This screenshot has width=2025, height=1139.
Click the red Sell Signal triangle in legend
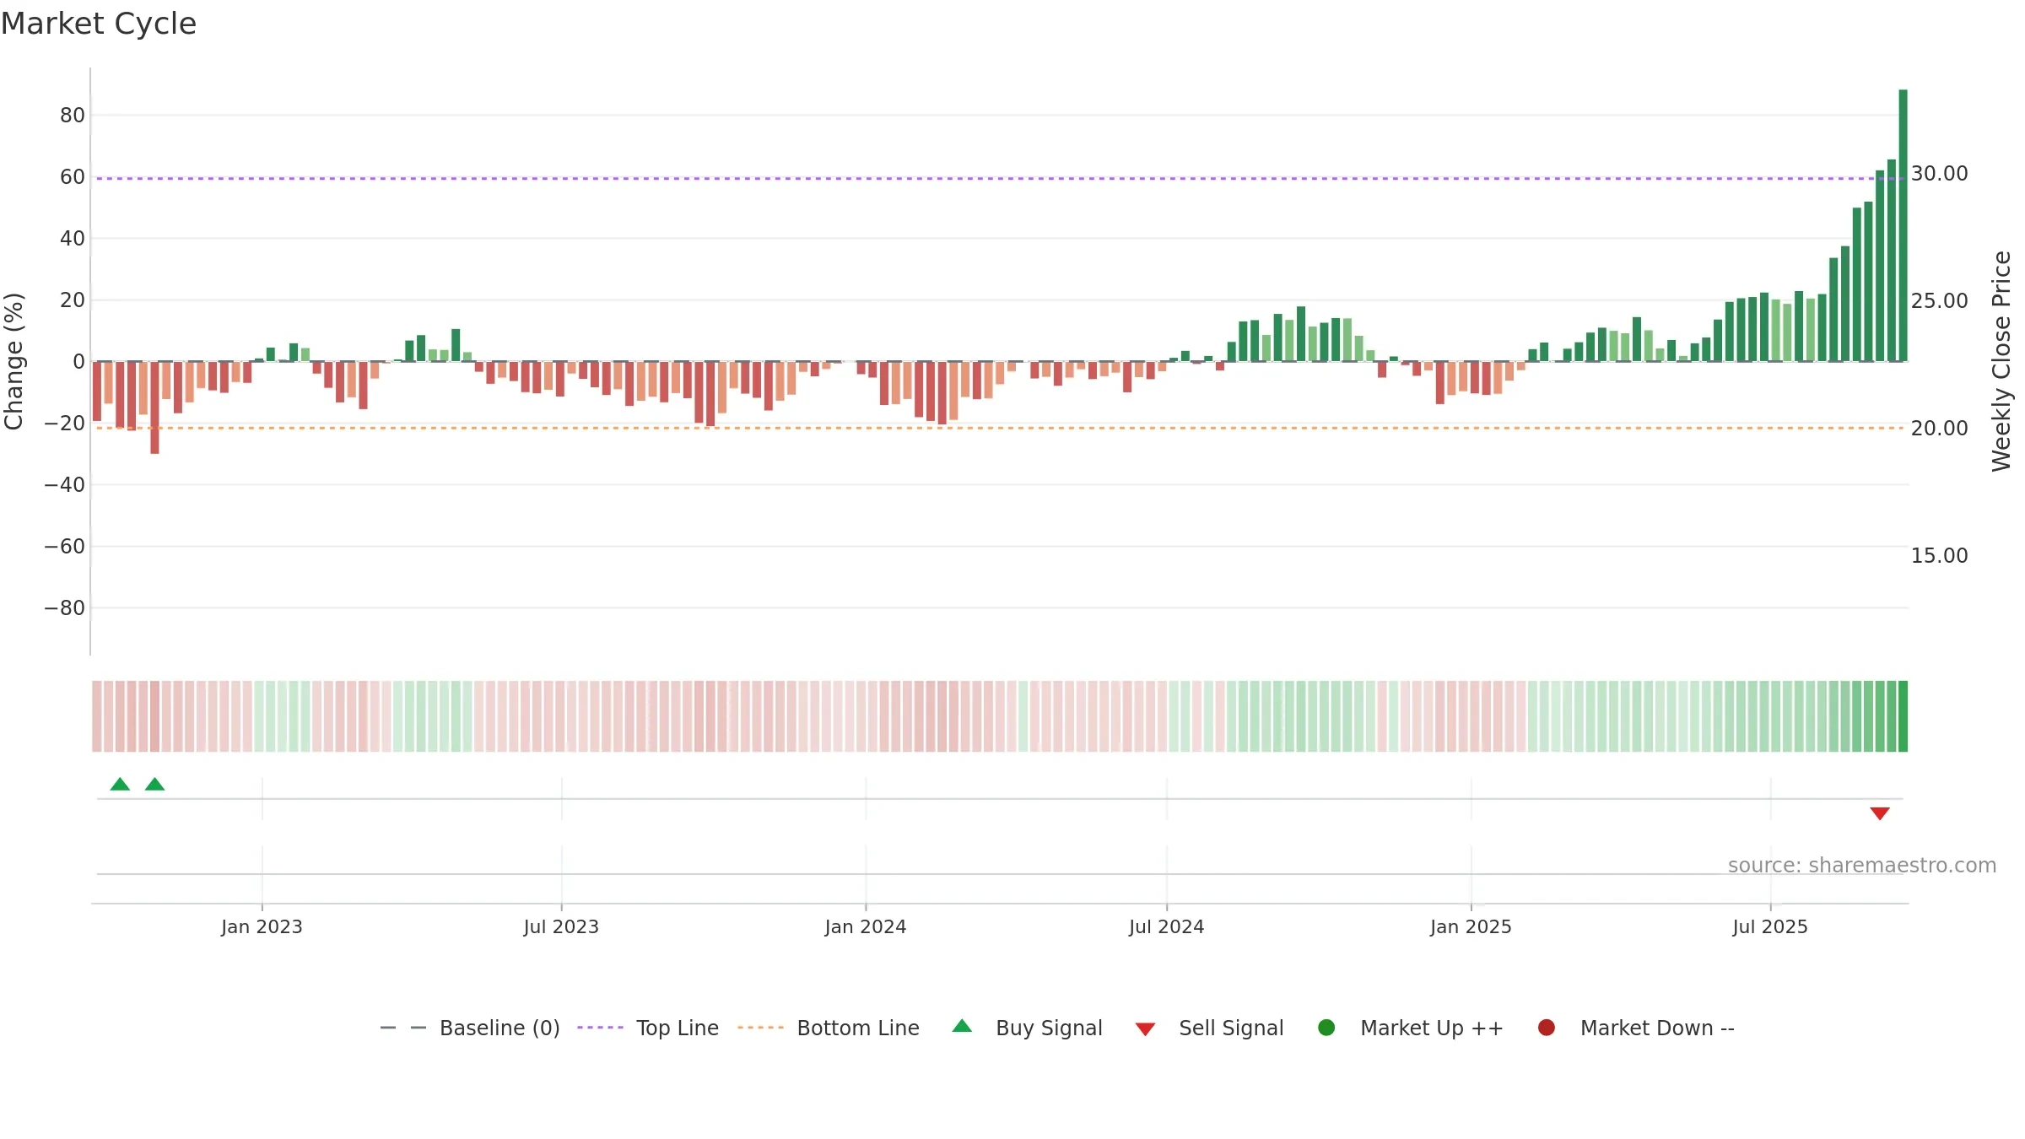tap(1145, 1029)
